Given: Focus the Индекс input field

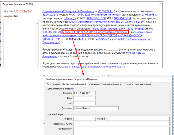Looking at the screenshot, I should click(84, 119).
